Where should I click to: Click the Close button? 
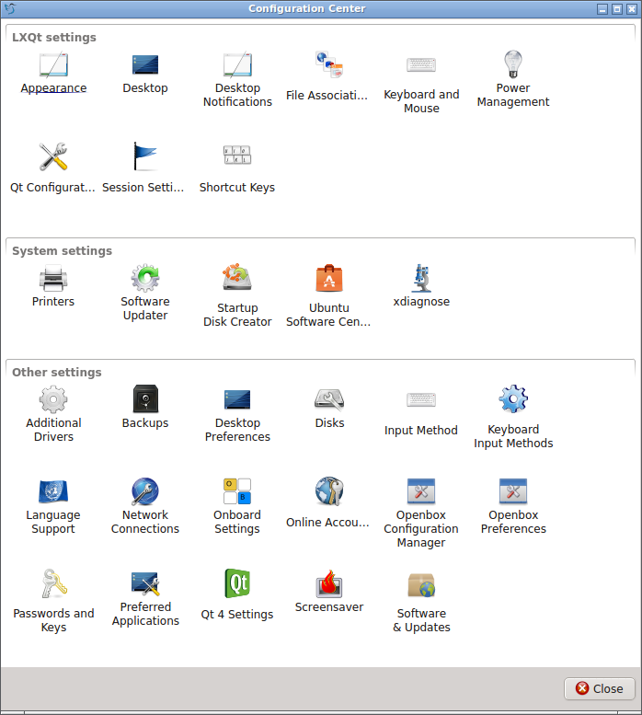pos(599,688)
